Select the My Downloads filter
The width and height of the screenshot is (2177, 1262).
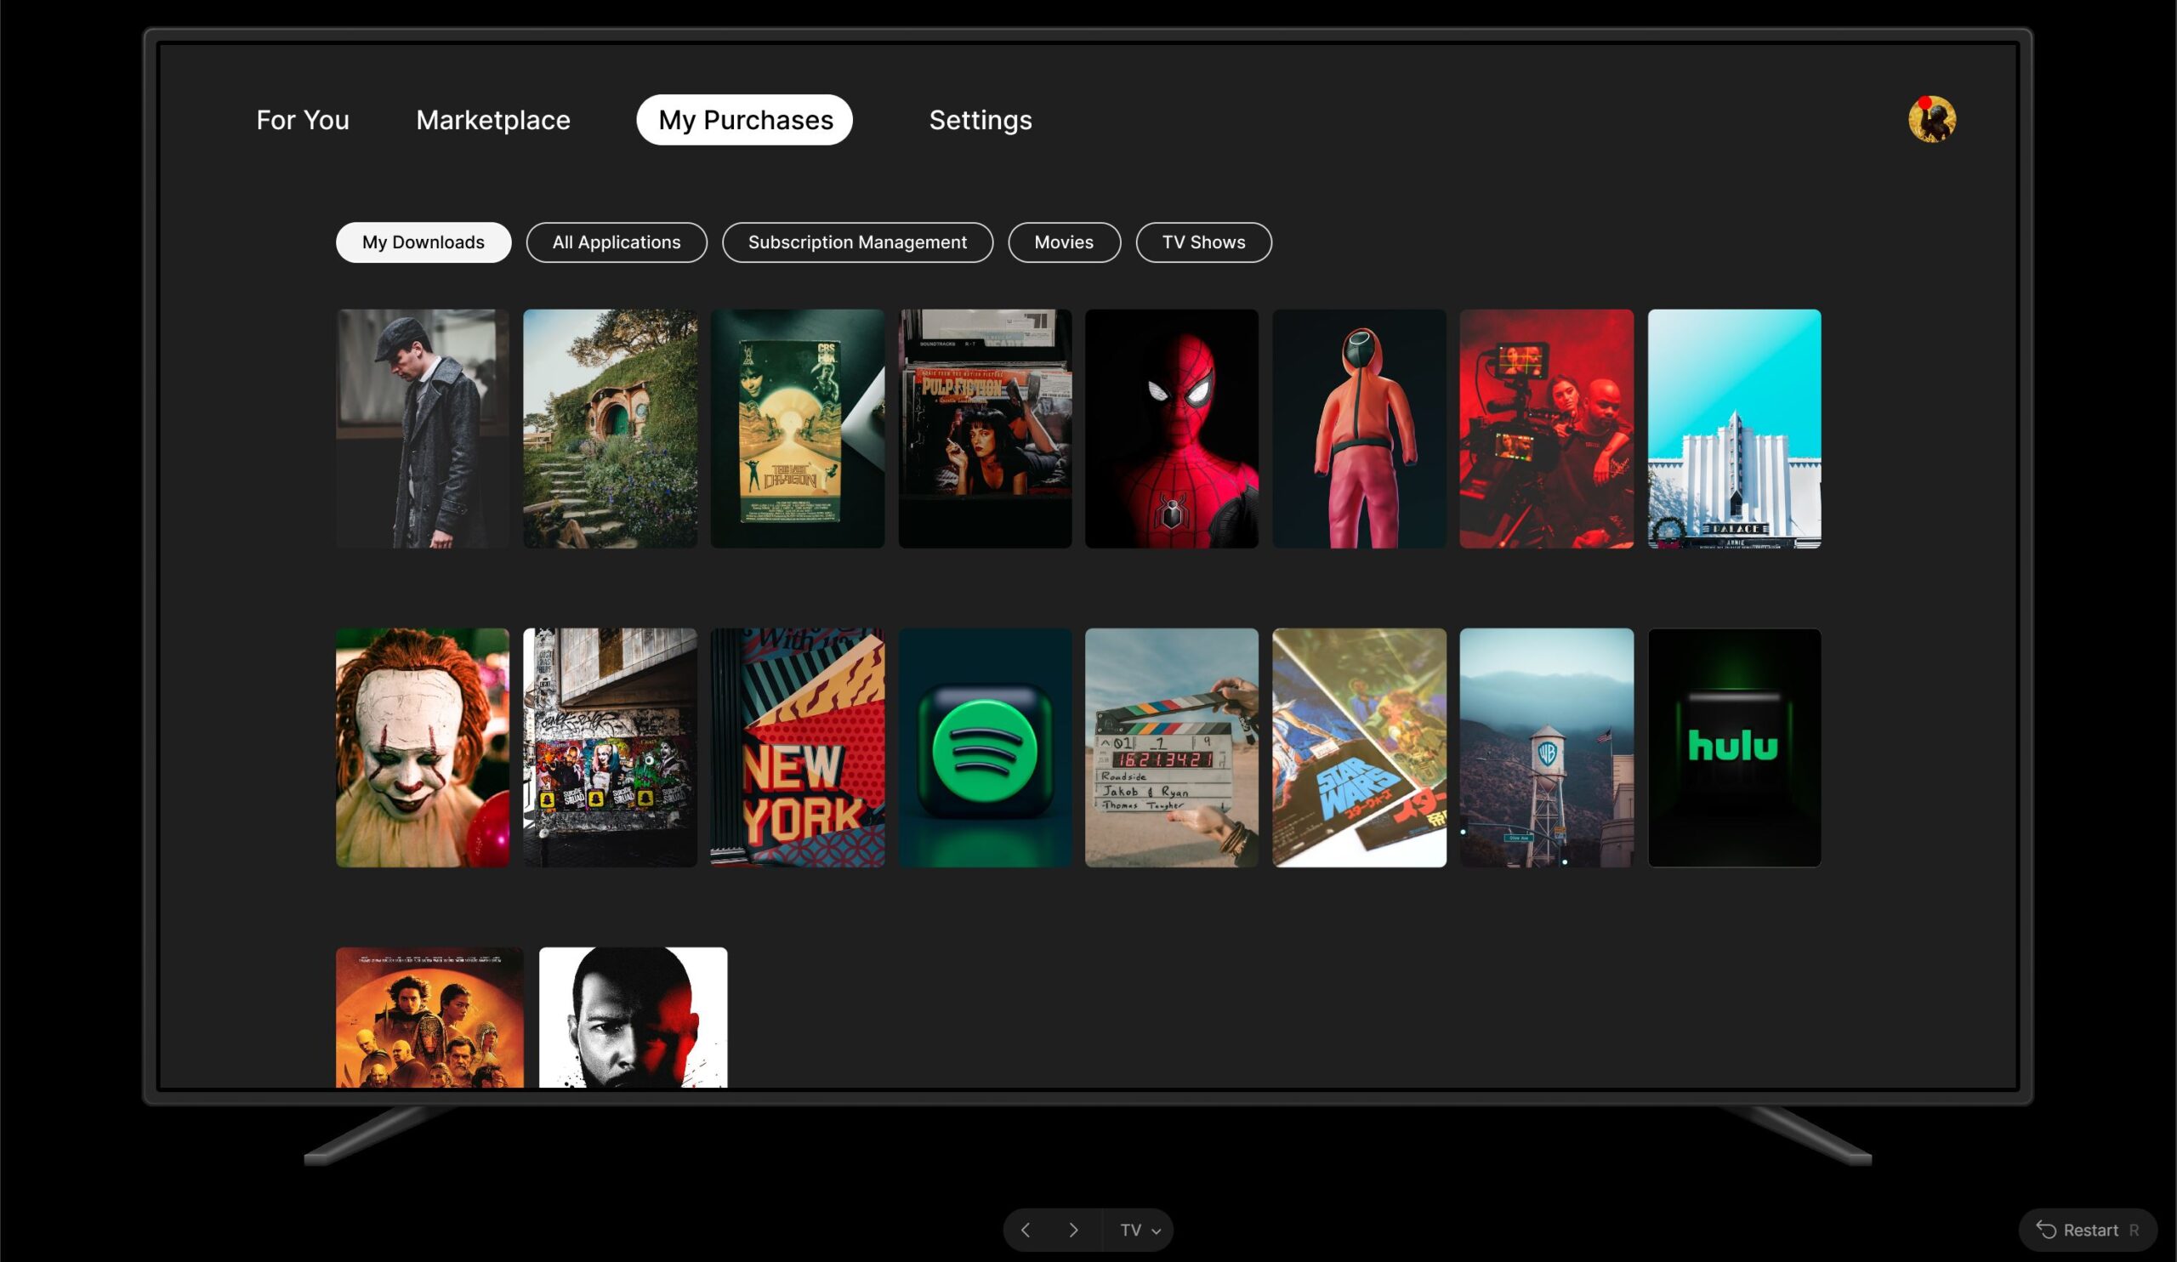coord(423,242)
